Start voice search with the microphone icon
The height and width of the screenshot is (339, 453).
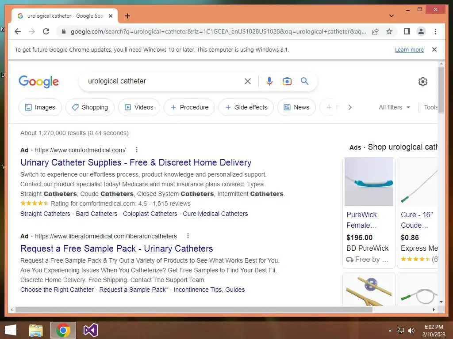269,81
